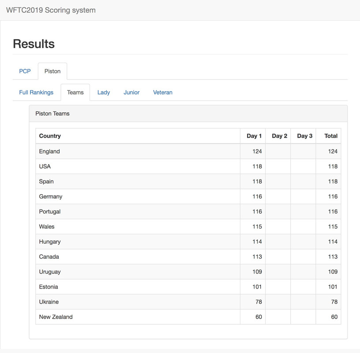
Task: Click the Day 1 column header
Action: tap(253, 136)
